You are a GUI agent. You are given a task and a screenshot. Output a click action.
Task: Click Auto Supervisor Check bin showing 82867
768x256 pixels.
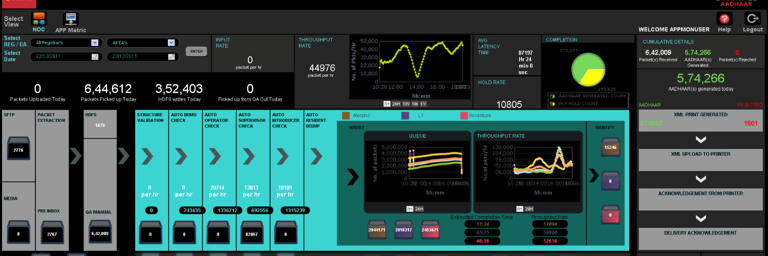click(x=252, y=233)
